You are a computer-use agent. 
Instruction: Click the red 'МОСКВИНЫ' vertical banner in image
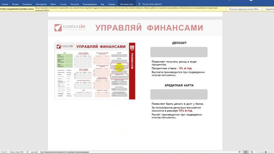(x=132, y=71)
